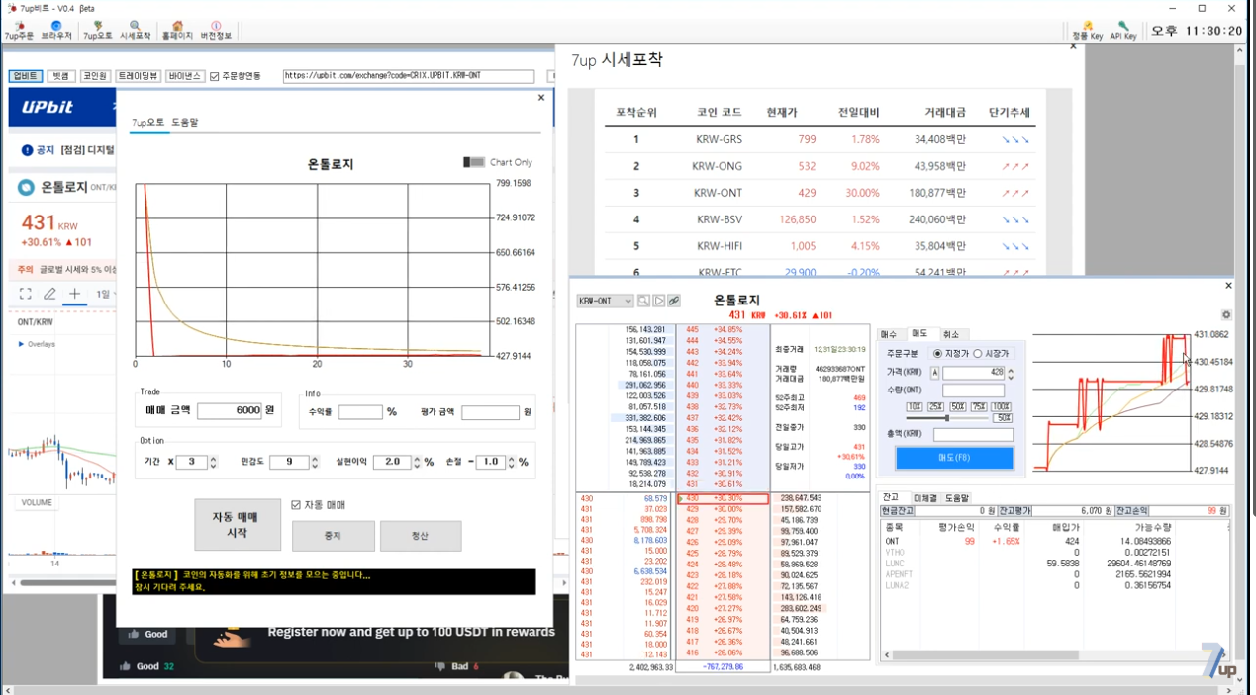The image size is (1256, 695).
Task: Select the 지정가 limit price radio
Action: click(937, 354)
